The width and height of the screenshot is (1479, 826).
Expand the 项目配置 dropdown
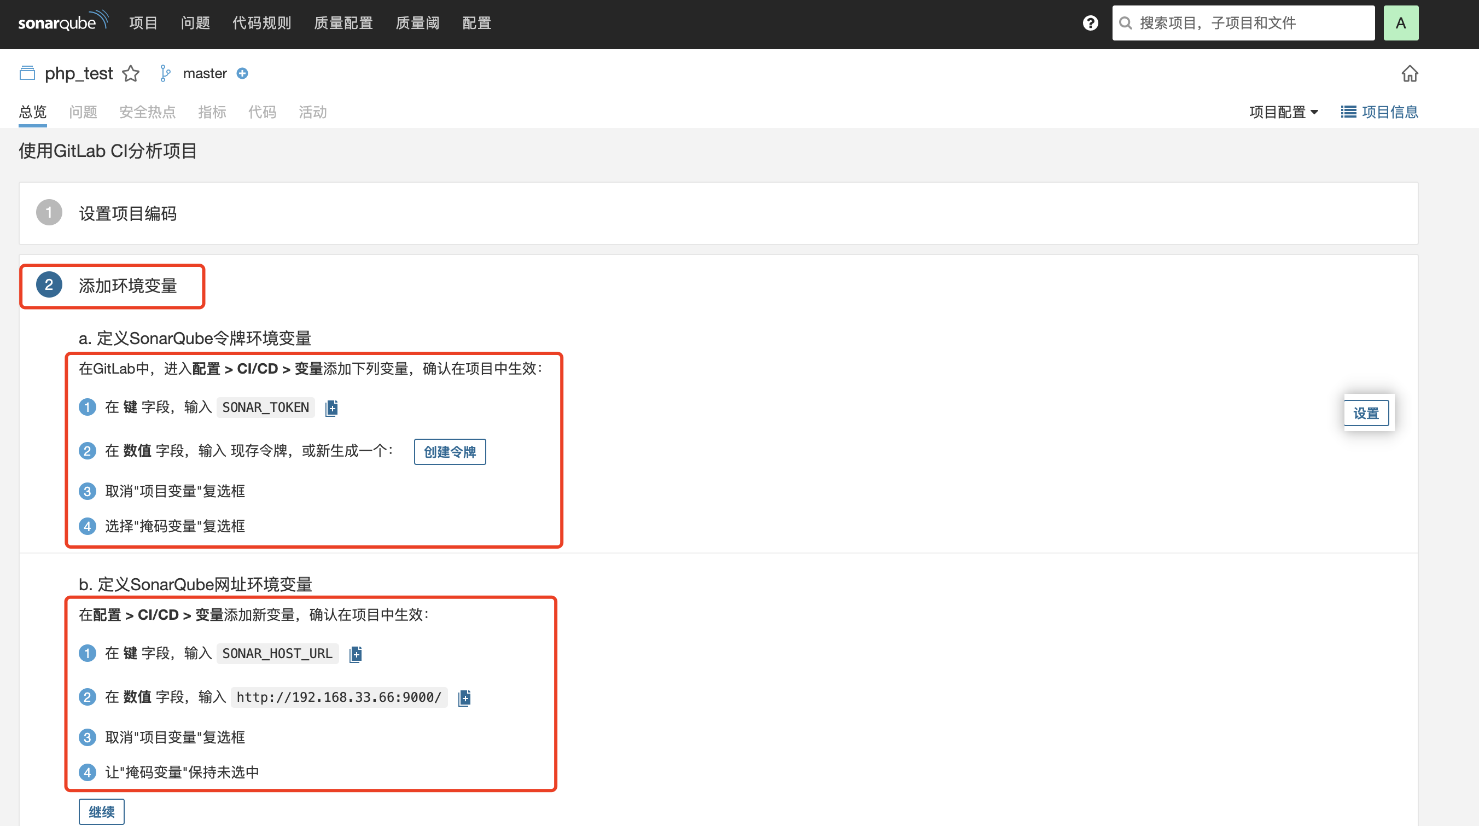(1283, 112)
